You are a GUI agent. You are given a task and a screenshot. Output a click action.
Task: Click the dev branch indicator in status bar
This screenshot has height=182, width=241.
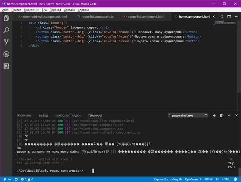pyautogui.click(x=7, y=179)
